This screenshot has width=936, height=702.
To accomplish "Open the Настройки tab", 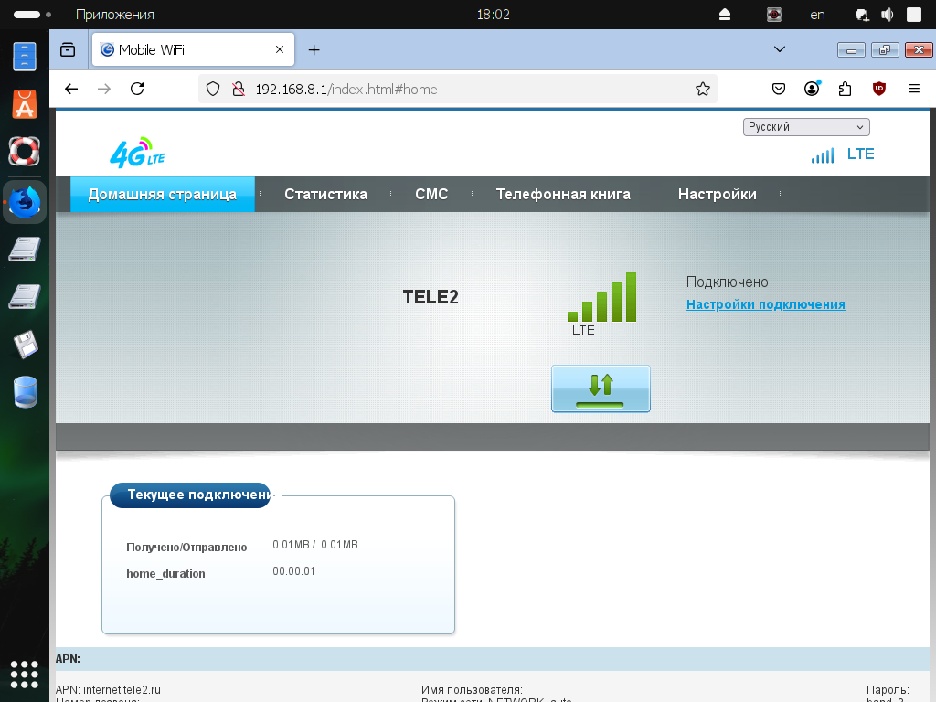I will click(x=717, y=194).
